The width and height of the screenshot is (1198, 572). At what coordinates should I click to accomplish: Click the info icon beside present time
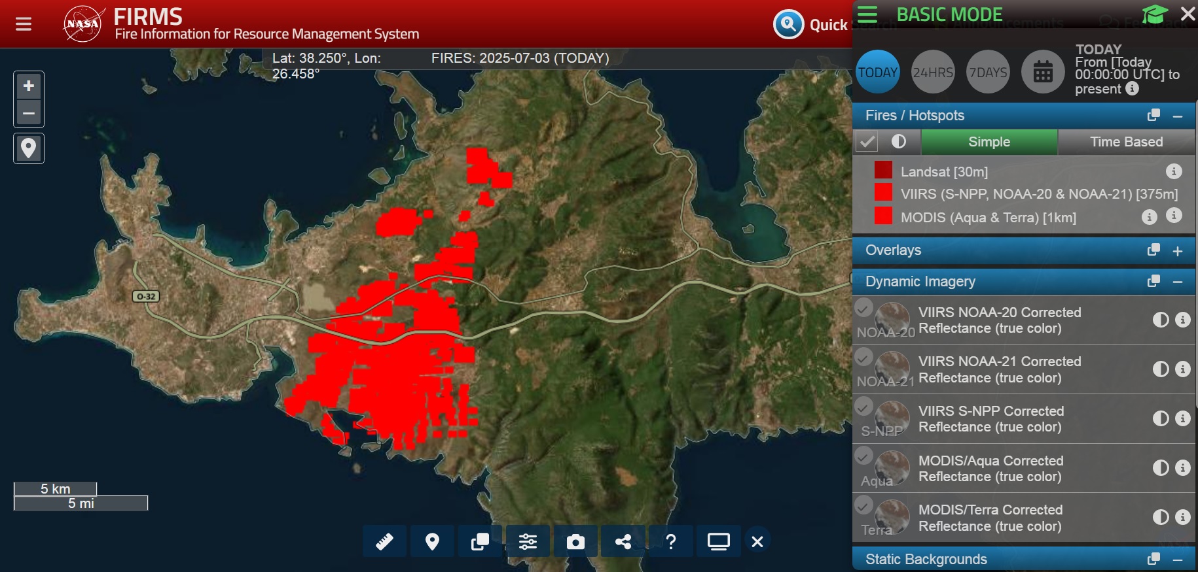[1132, 88]
